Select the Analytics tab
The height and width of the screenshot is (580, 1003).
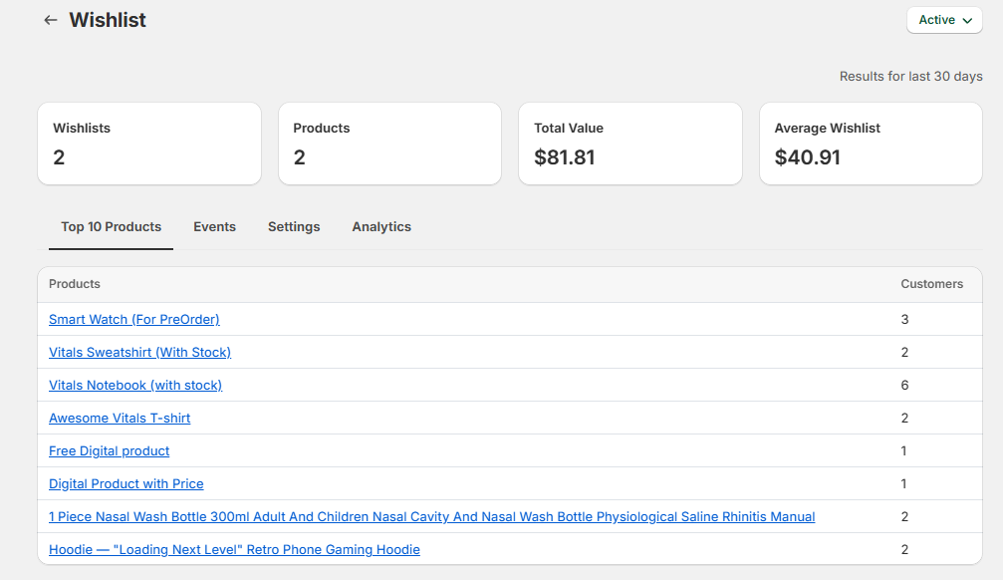pos(381,227)
